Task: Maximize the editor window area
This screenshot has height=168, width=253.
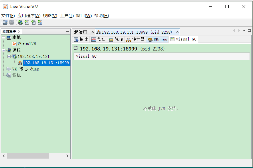Action: coord(249,31)
